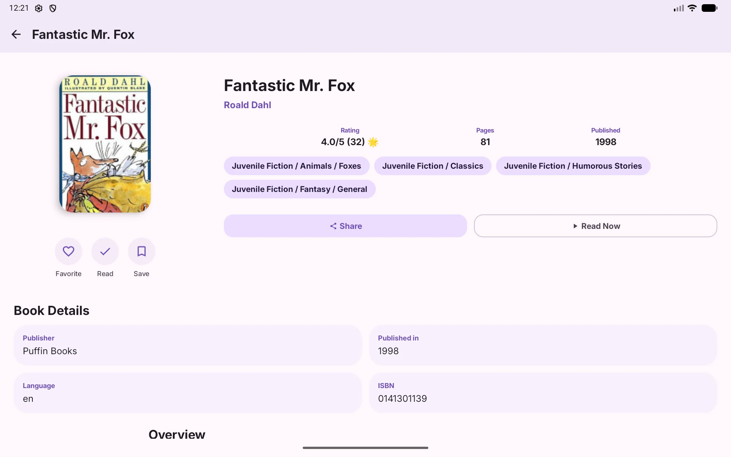
Task: Mark book as Favorite with heart icon
Action: click(x=69, y=251)
